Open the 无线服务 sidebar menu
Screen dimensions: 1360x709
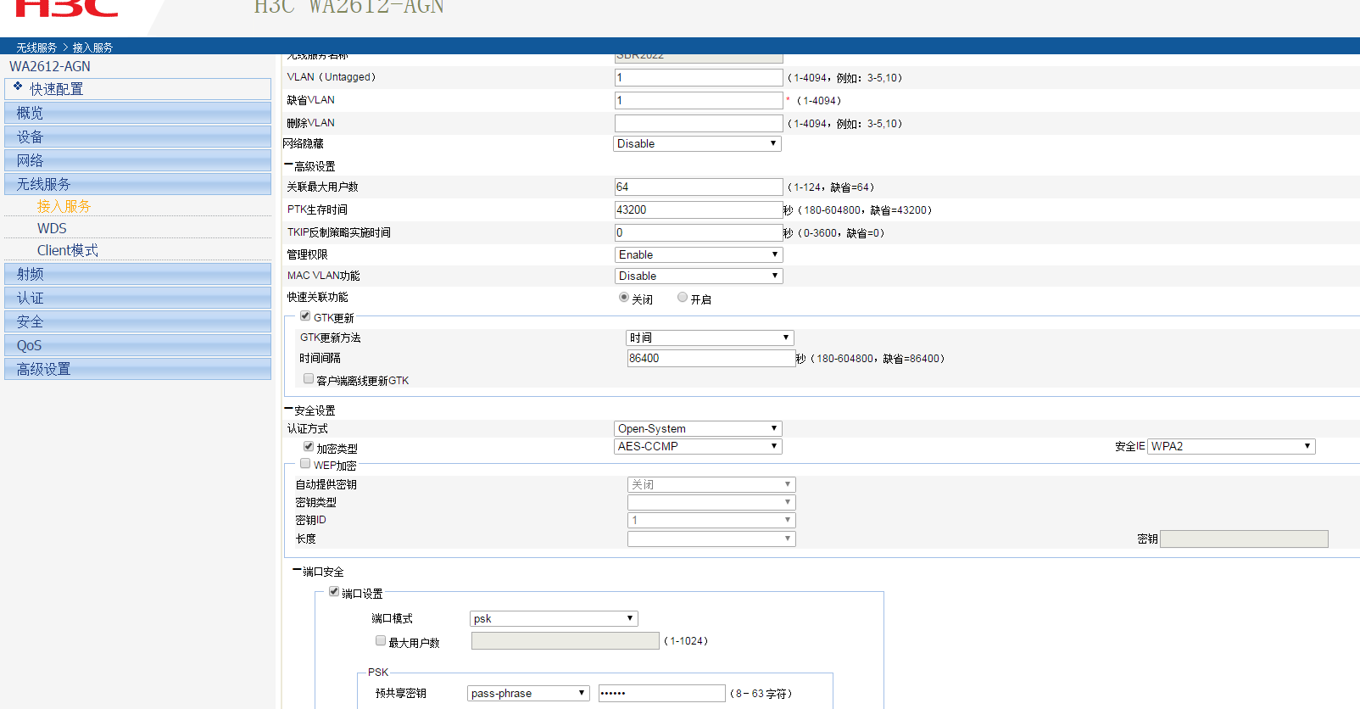coord(137,184)
